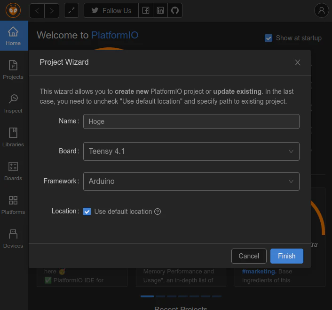Expand the Framework dropdown showing Arduino
The height and width of the screenshot is (310, 332).
pos(191,181)
